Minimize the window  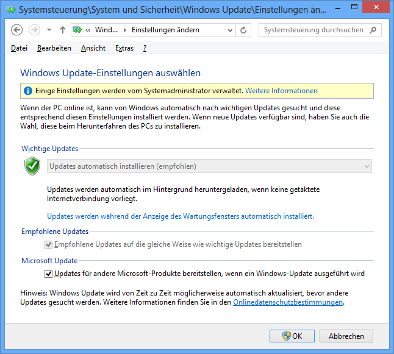(338, 9)
